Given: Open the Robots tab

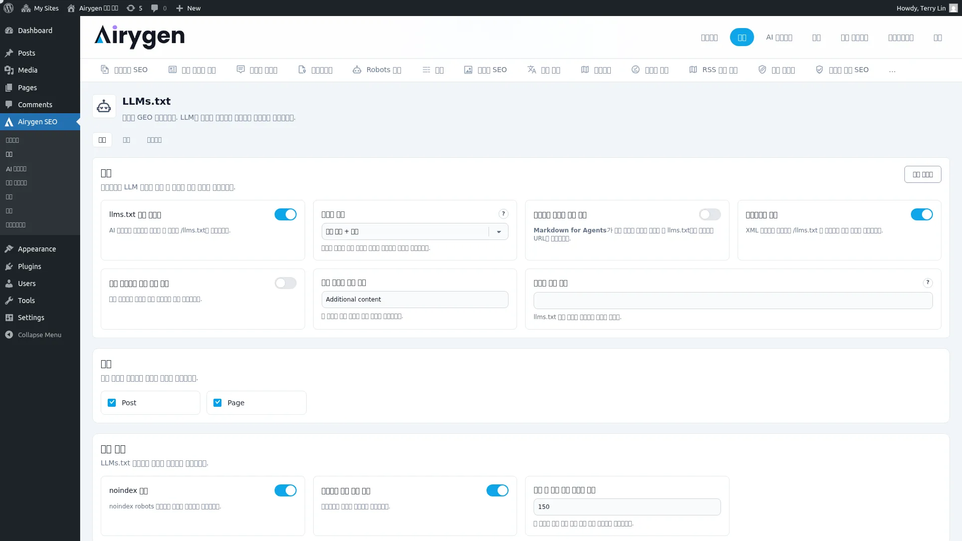Looking at the screenshot, I should point(377,70).
